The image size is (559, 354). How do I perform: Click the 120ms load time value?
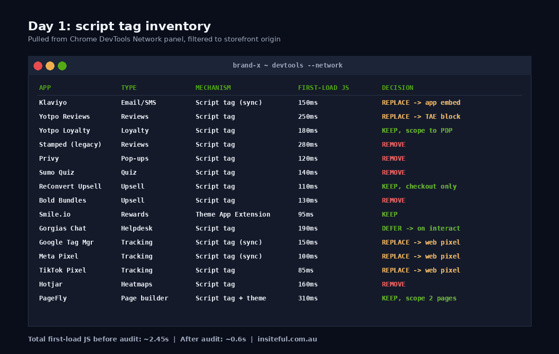[x=308, y=158]
